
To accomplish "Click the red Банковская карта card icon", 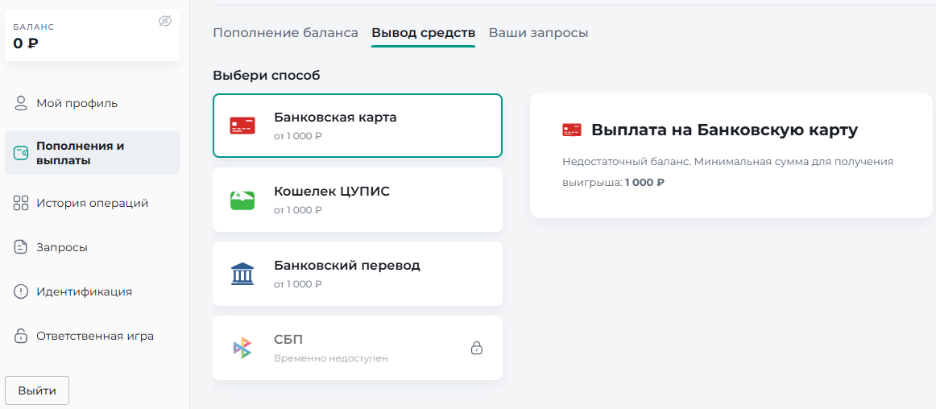I will click(242, 126).
